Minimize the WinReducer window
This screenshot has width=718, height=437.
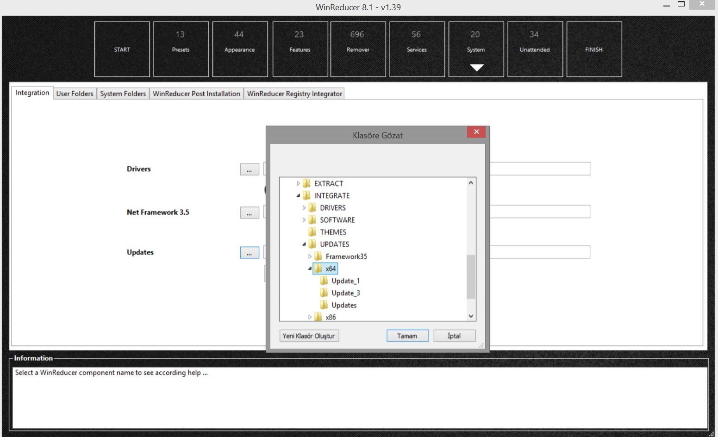click(667, 6)
